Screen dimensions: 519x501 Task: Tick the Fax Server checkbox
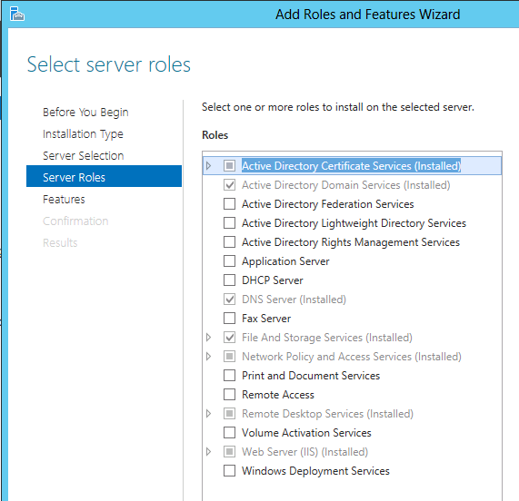click(x=229, y=319)
